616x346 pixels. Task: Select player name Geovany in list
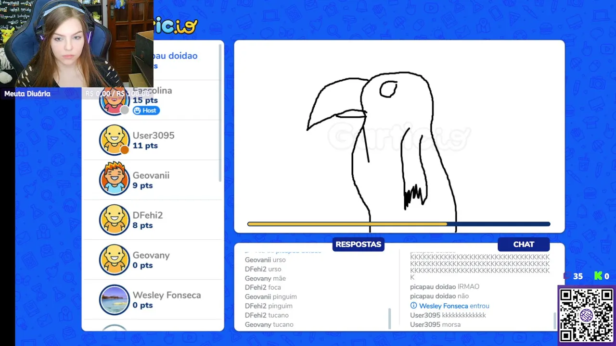pos(151,255)
